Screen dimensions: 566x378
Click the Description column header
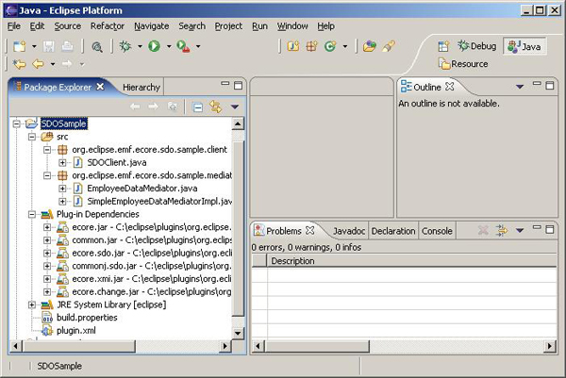(411, 261)
